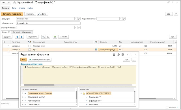The height and width of the screenshot is (110, 181).
Task: Mark Кухонний стіл as favorite with star
Action: tap(14, 3)
